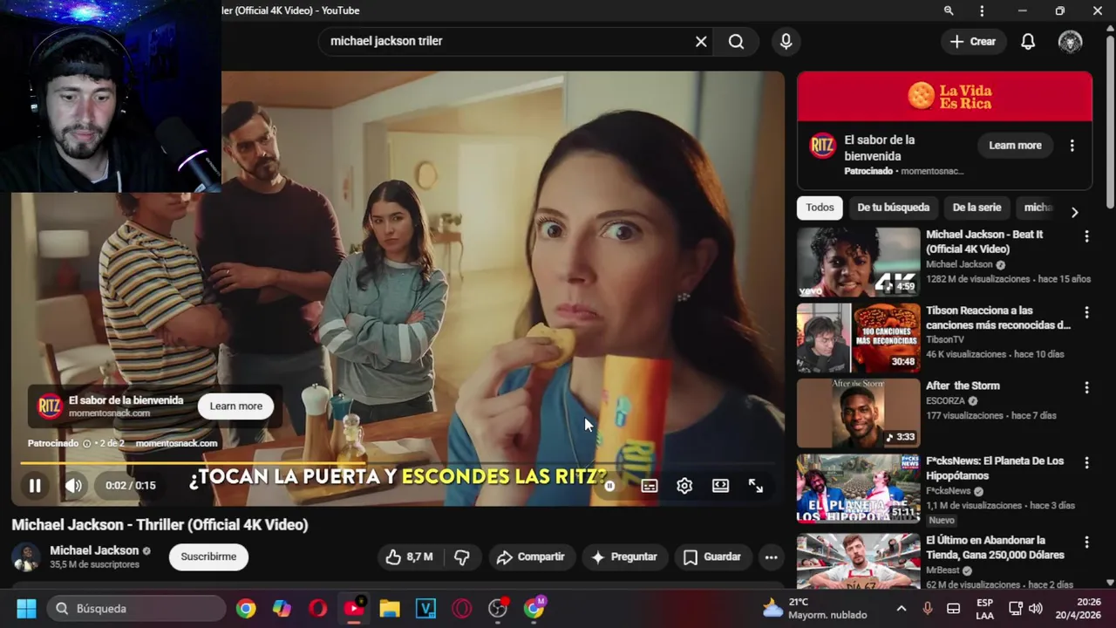Enter fullscreen mode in the player
1116x628 pixels.
click(756, 486)
